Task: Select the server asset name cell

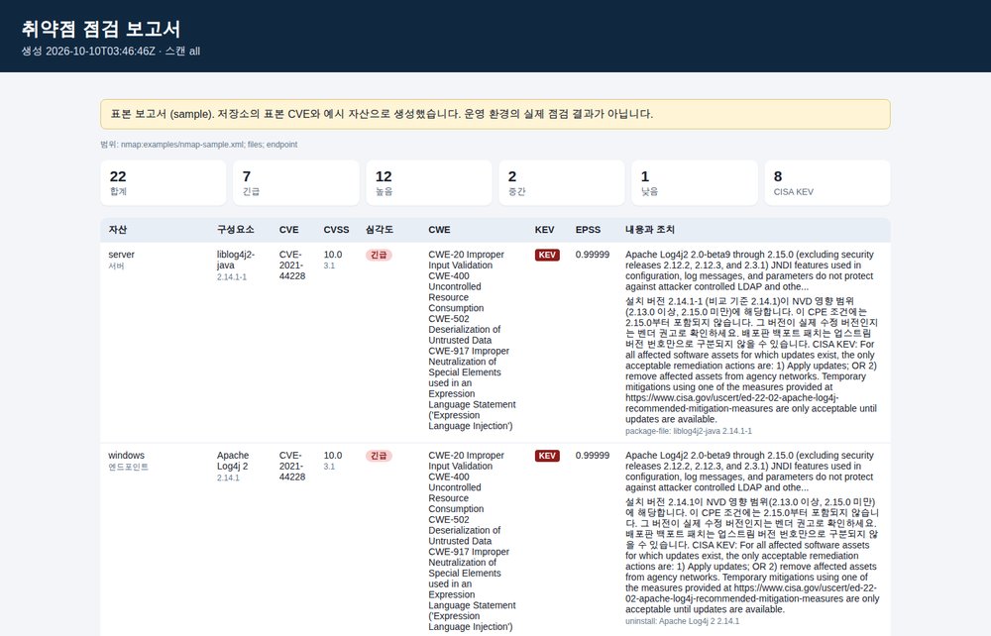Action: pos(121,255)
